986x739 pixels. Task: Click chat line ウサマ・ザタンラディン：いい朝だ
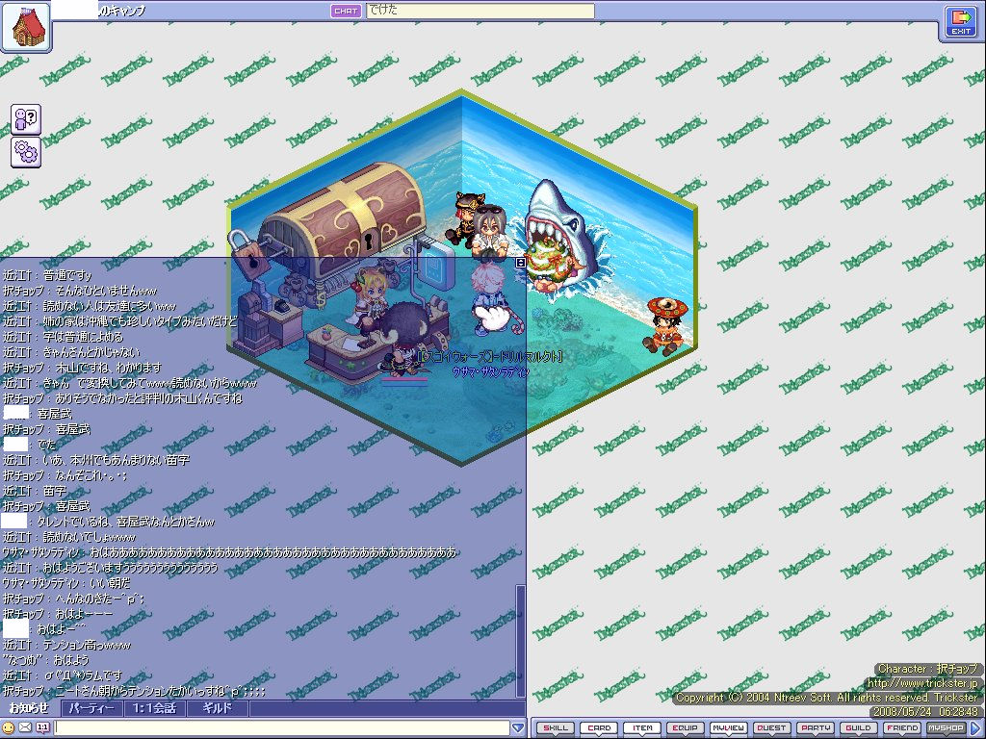click(66, 583)
